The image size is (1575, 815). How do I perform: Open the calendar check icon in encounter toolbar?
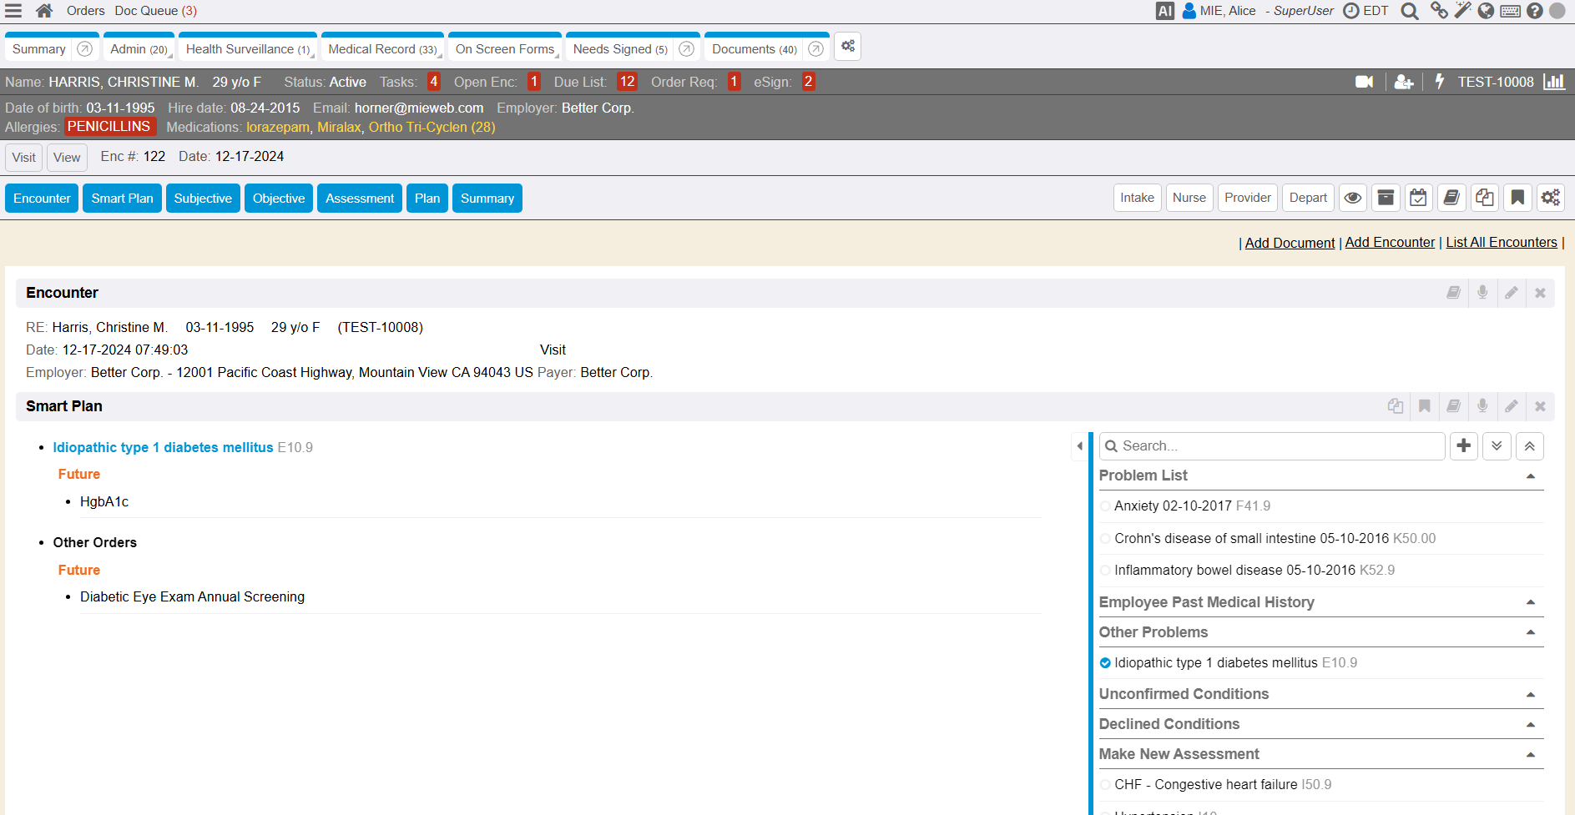[1418, 198]
